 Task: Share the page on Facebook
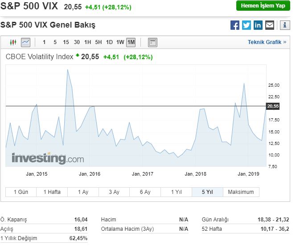(235, 25)
